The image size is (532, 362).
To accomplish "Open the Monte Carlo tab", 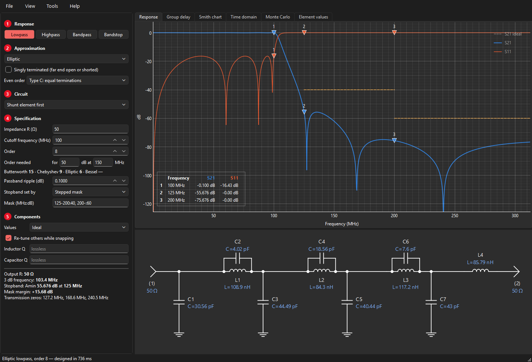I will (x=278, y=17).
